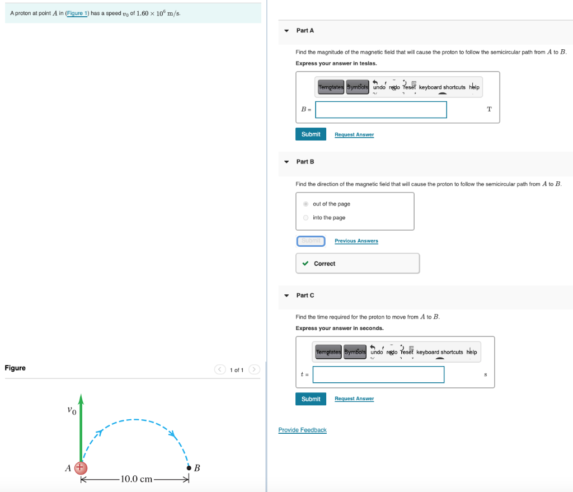Click inside the B= answer field
Screen dimensions: 573x492
click(x=381, y=109)
